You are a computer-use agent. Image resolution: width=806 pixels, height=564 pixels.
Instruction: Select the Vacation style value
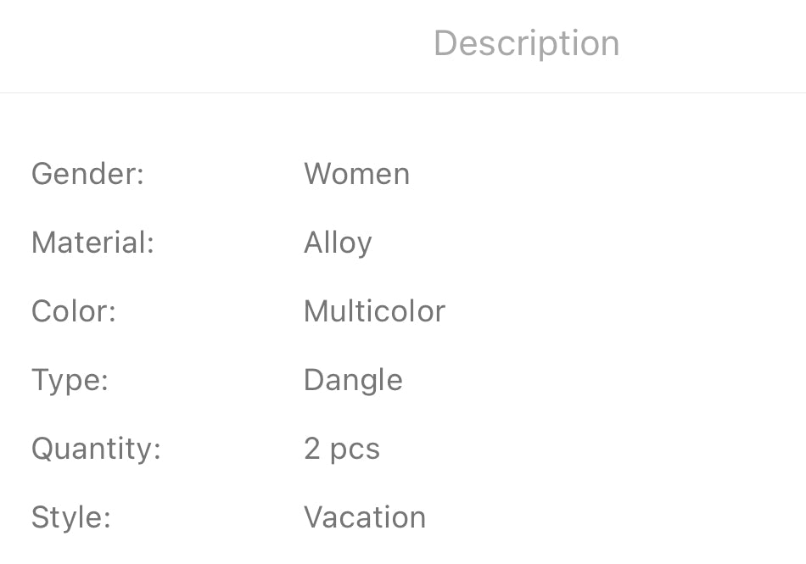[365, 517]
